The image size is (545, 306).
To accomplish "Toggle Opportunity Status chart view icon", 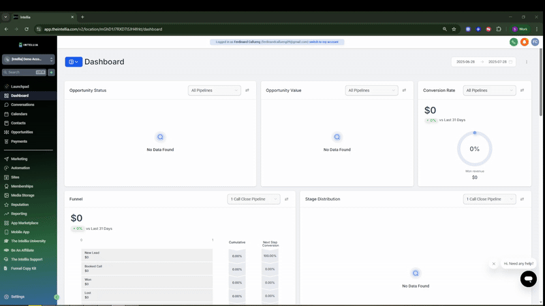I will coord(247,90).
